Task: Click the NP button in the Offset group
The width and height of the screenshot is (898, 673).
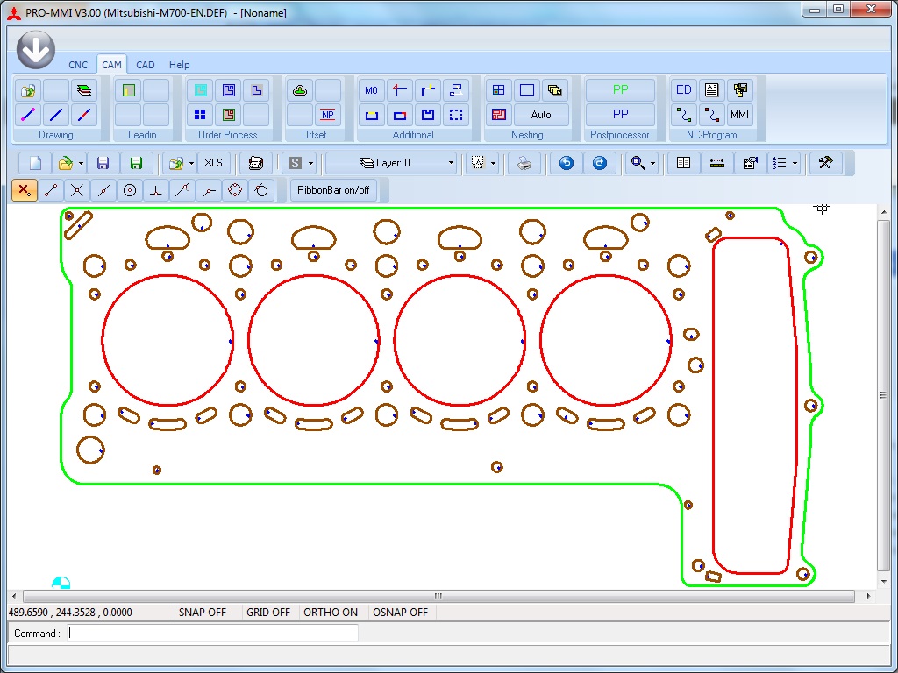Action: point(328,115)
